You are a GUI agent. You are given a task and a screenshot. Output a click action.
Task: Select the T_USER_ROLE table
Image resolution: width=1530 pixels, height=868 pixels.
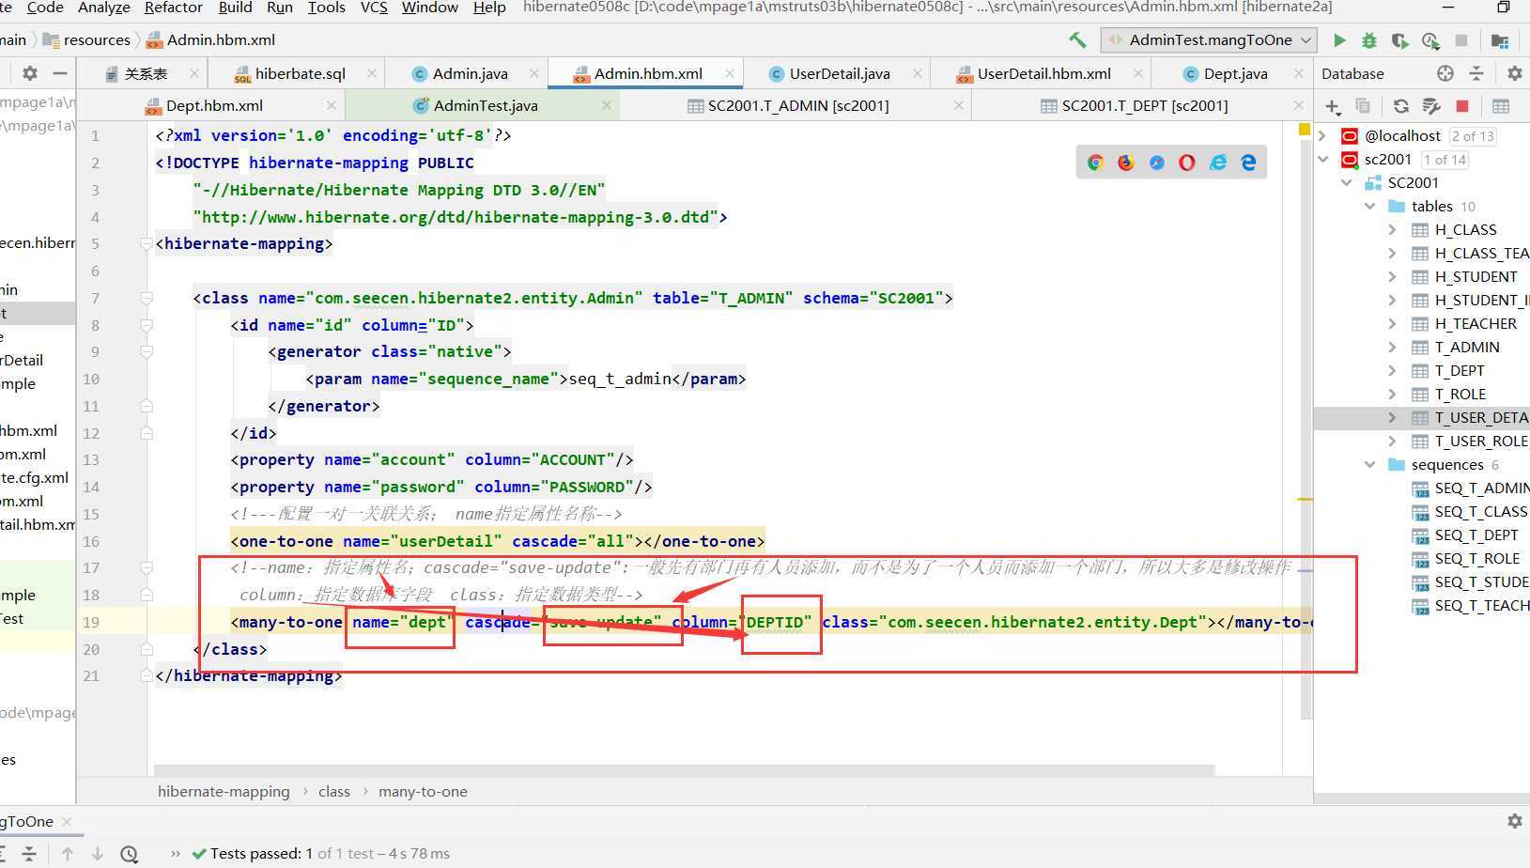pos(1481,442)
